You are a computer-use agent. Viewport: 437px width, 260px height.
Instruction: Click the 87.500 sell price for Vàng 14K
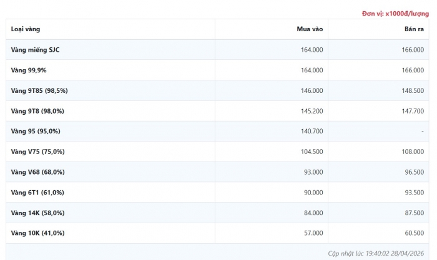(414, 213)
